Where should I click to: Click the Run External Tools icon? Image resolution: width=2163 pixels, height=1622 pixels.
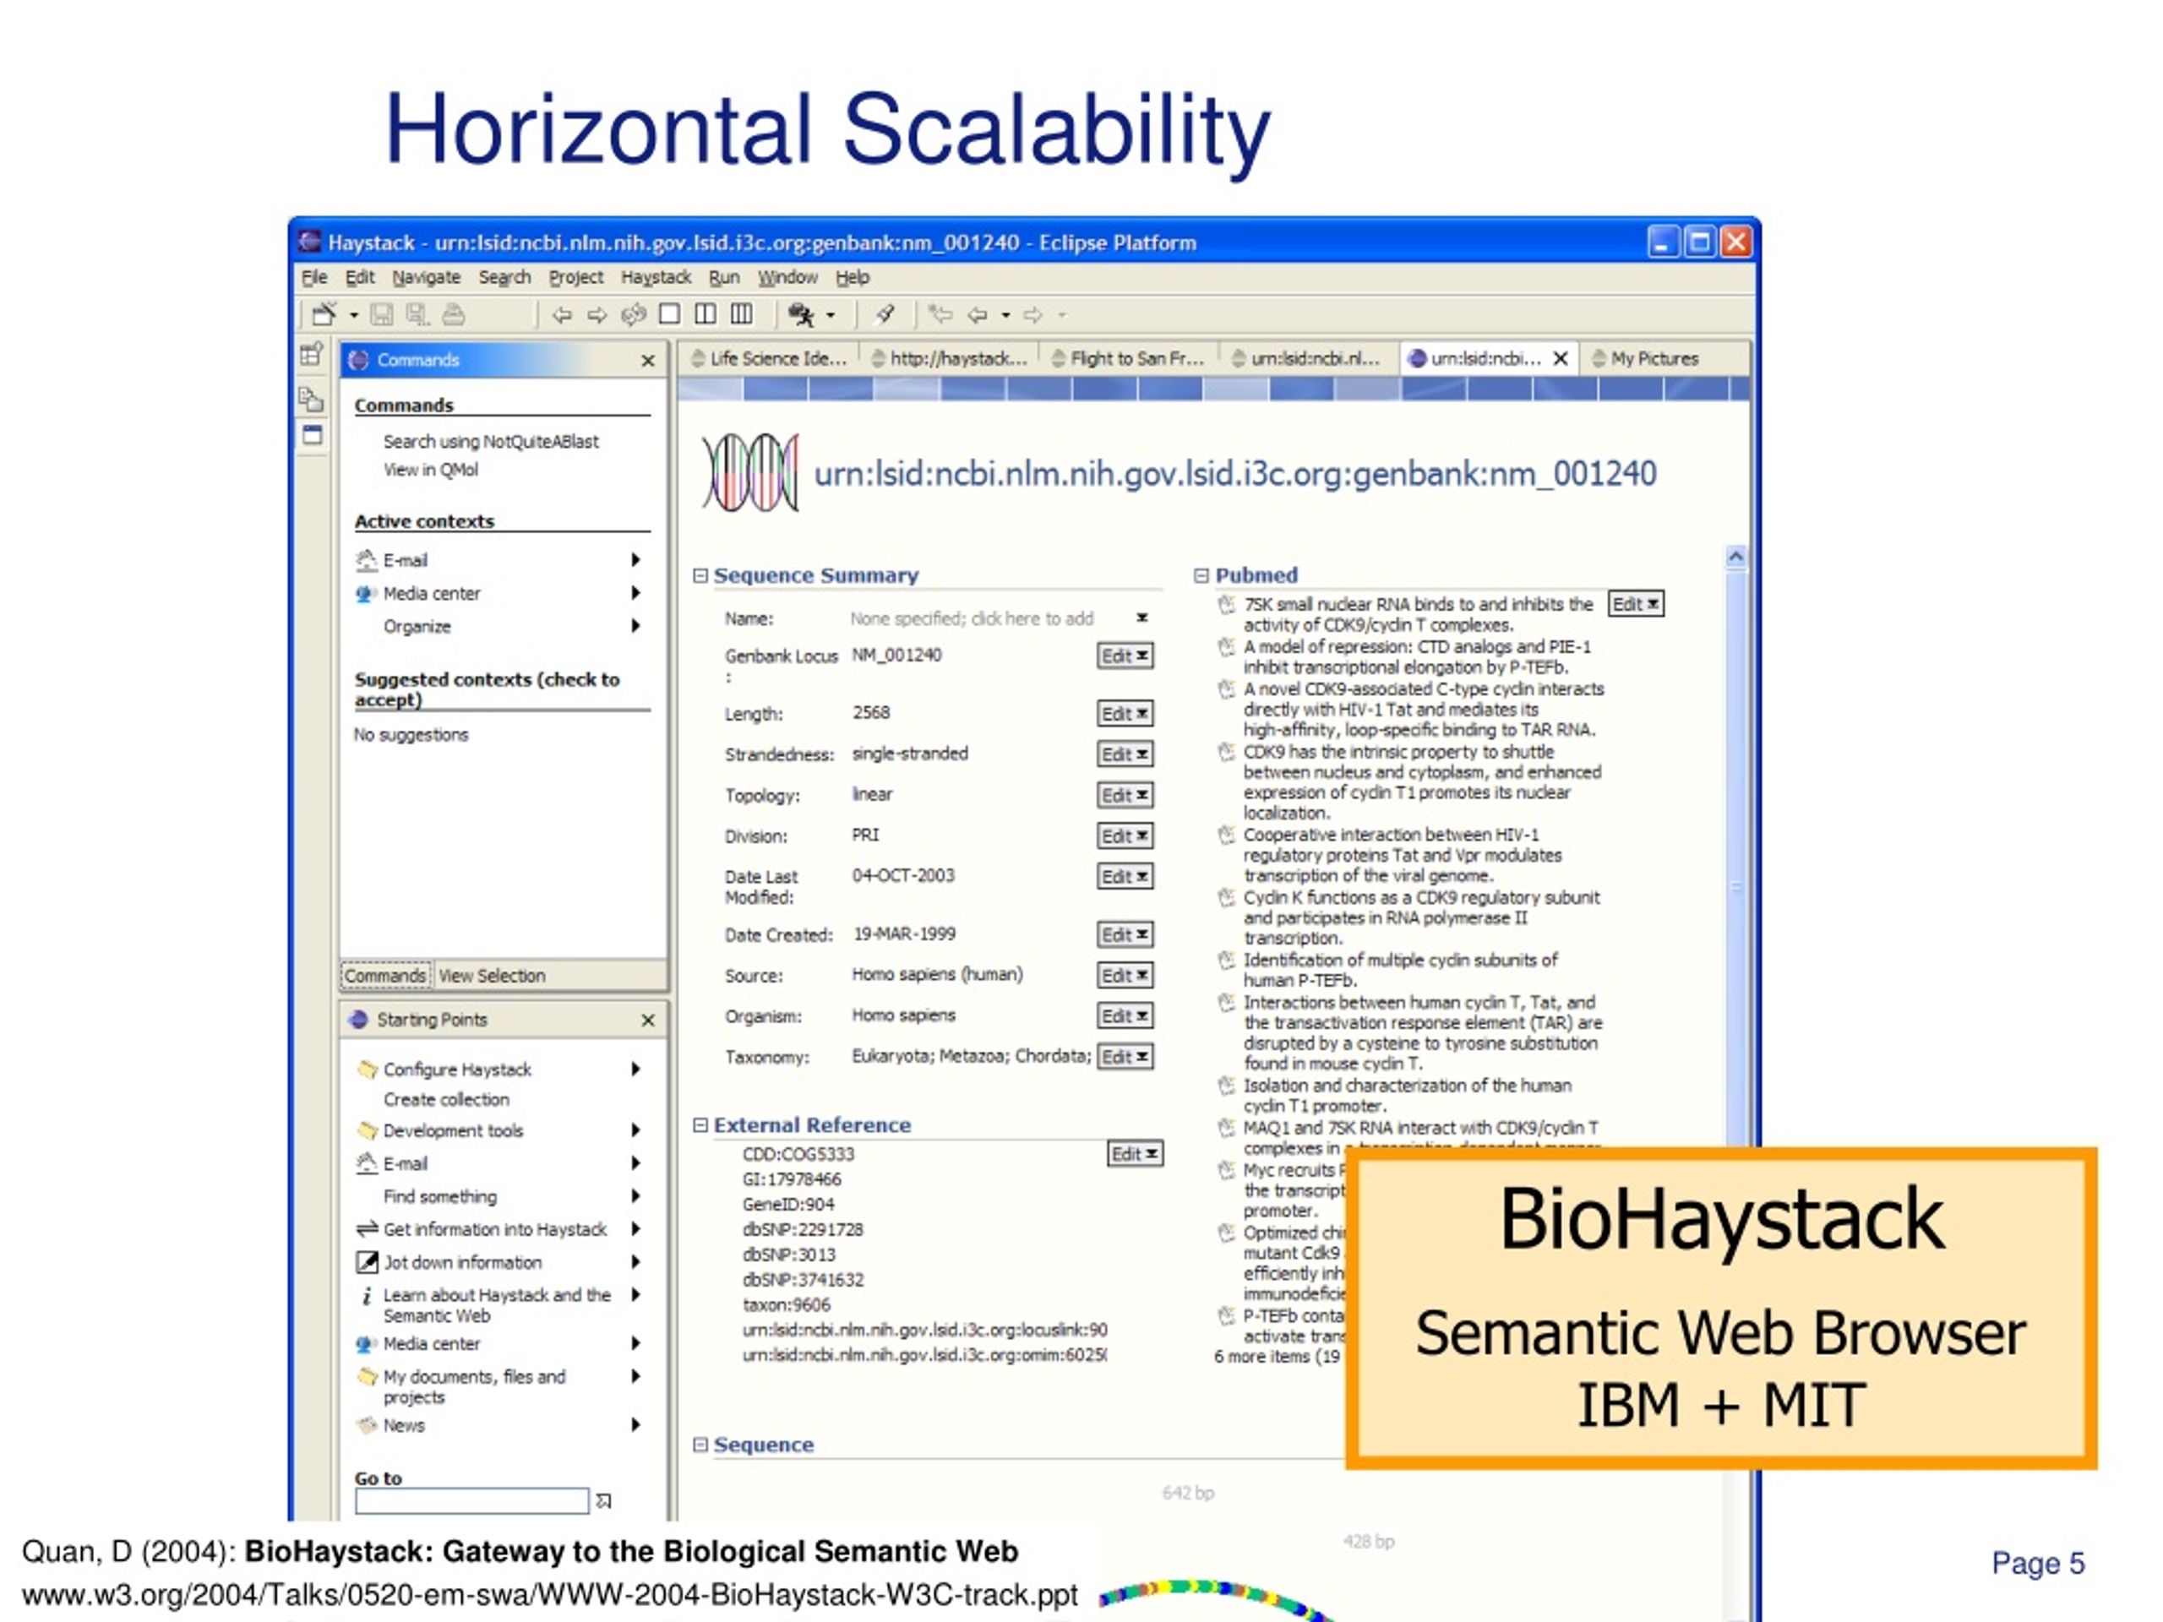802,314
